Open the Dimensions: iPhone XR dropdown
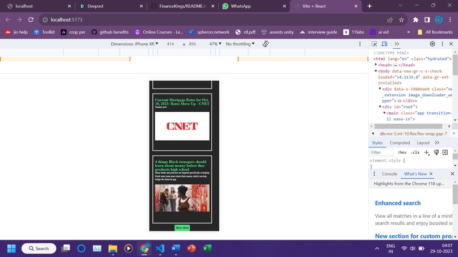Viewport: 458px width, 257px height. (x=134, y=44)
